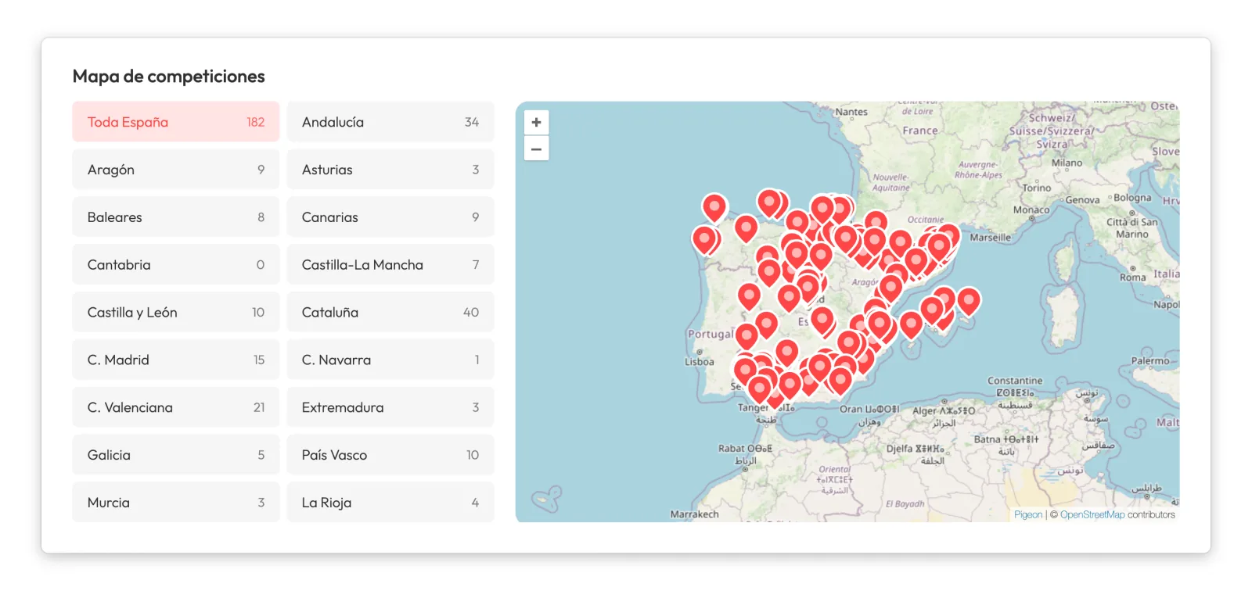1252x598 pixels.
Task: Open the Pigeon attribution link
Action: (x=1028, y=514)
